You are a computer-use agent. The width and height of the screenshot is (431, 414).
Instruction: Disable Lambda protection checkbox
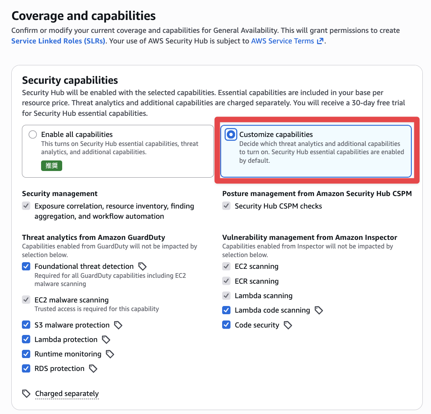tap(26, 340)
